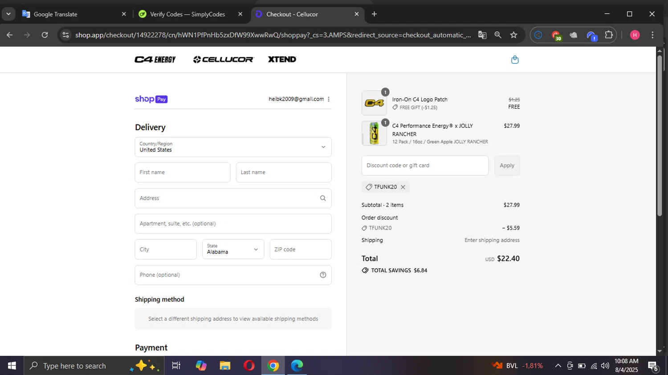Viewport: 668px width, 375px height.
Task: Reload the checkout page
Action: point(45,35)
